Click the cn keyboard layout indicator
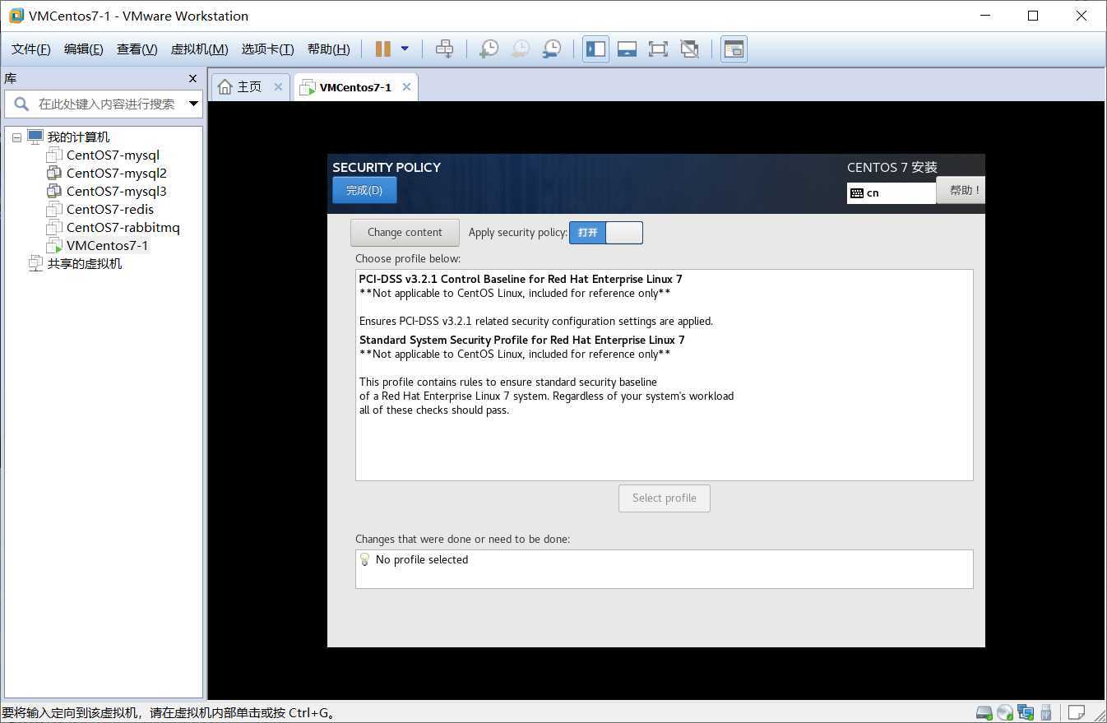Screen dimensions: 1107x723 point(892,192)
